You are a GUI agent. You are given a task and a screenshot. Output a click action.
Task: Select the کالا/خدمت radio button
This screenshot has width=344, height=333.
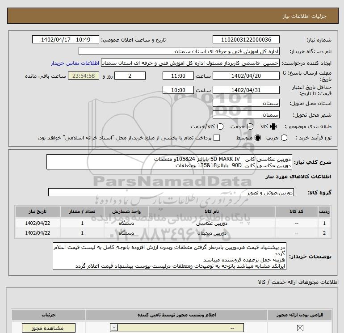pyautogui.click(x=220, y=126)
